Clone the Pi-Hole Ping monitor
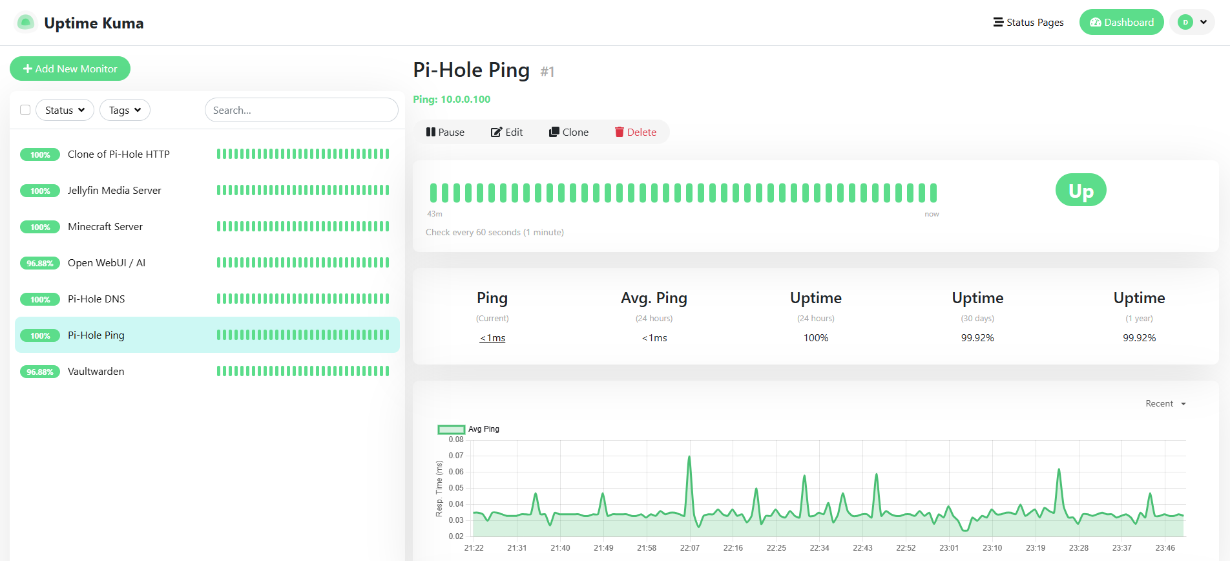 click(x=568, y=132)
